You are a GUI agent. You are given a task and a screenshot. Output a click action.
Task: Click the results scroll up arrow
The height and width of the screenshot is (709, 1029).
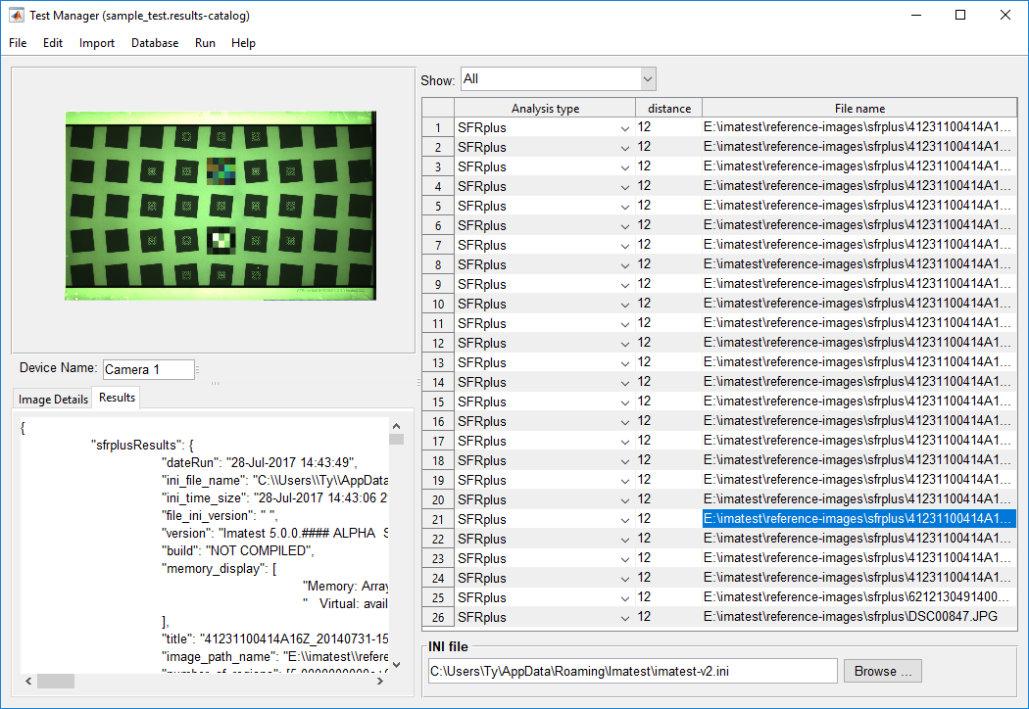[x=396, y=426]
